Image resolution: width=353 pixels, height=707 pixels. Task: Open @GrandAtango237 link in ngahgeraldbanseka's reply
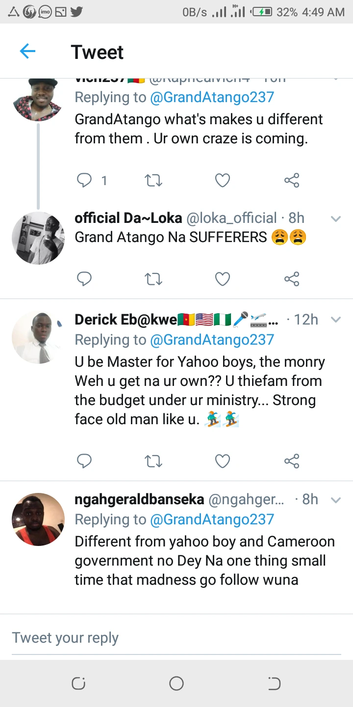click(212, 519)
